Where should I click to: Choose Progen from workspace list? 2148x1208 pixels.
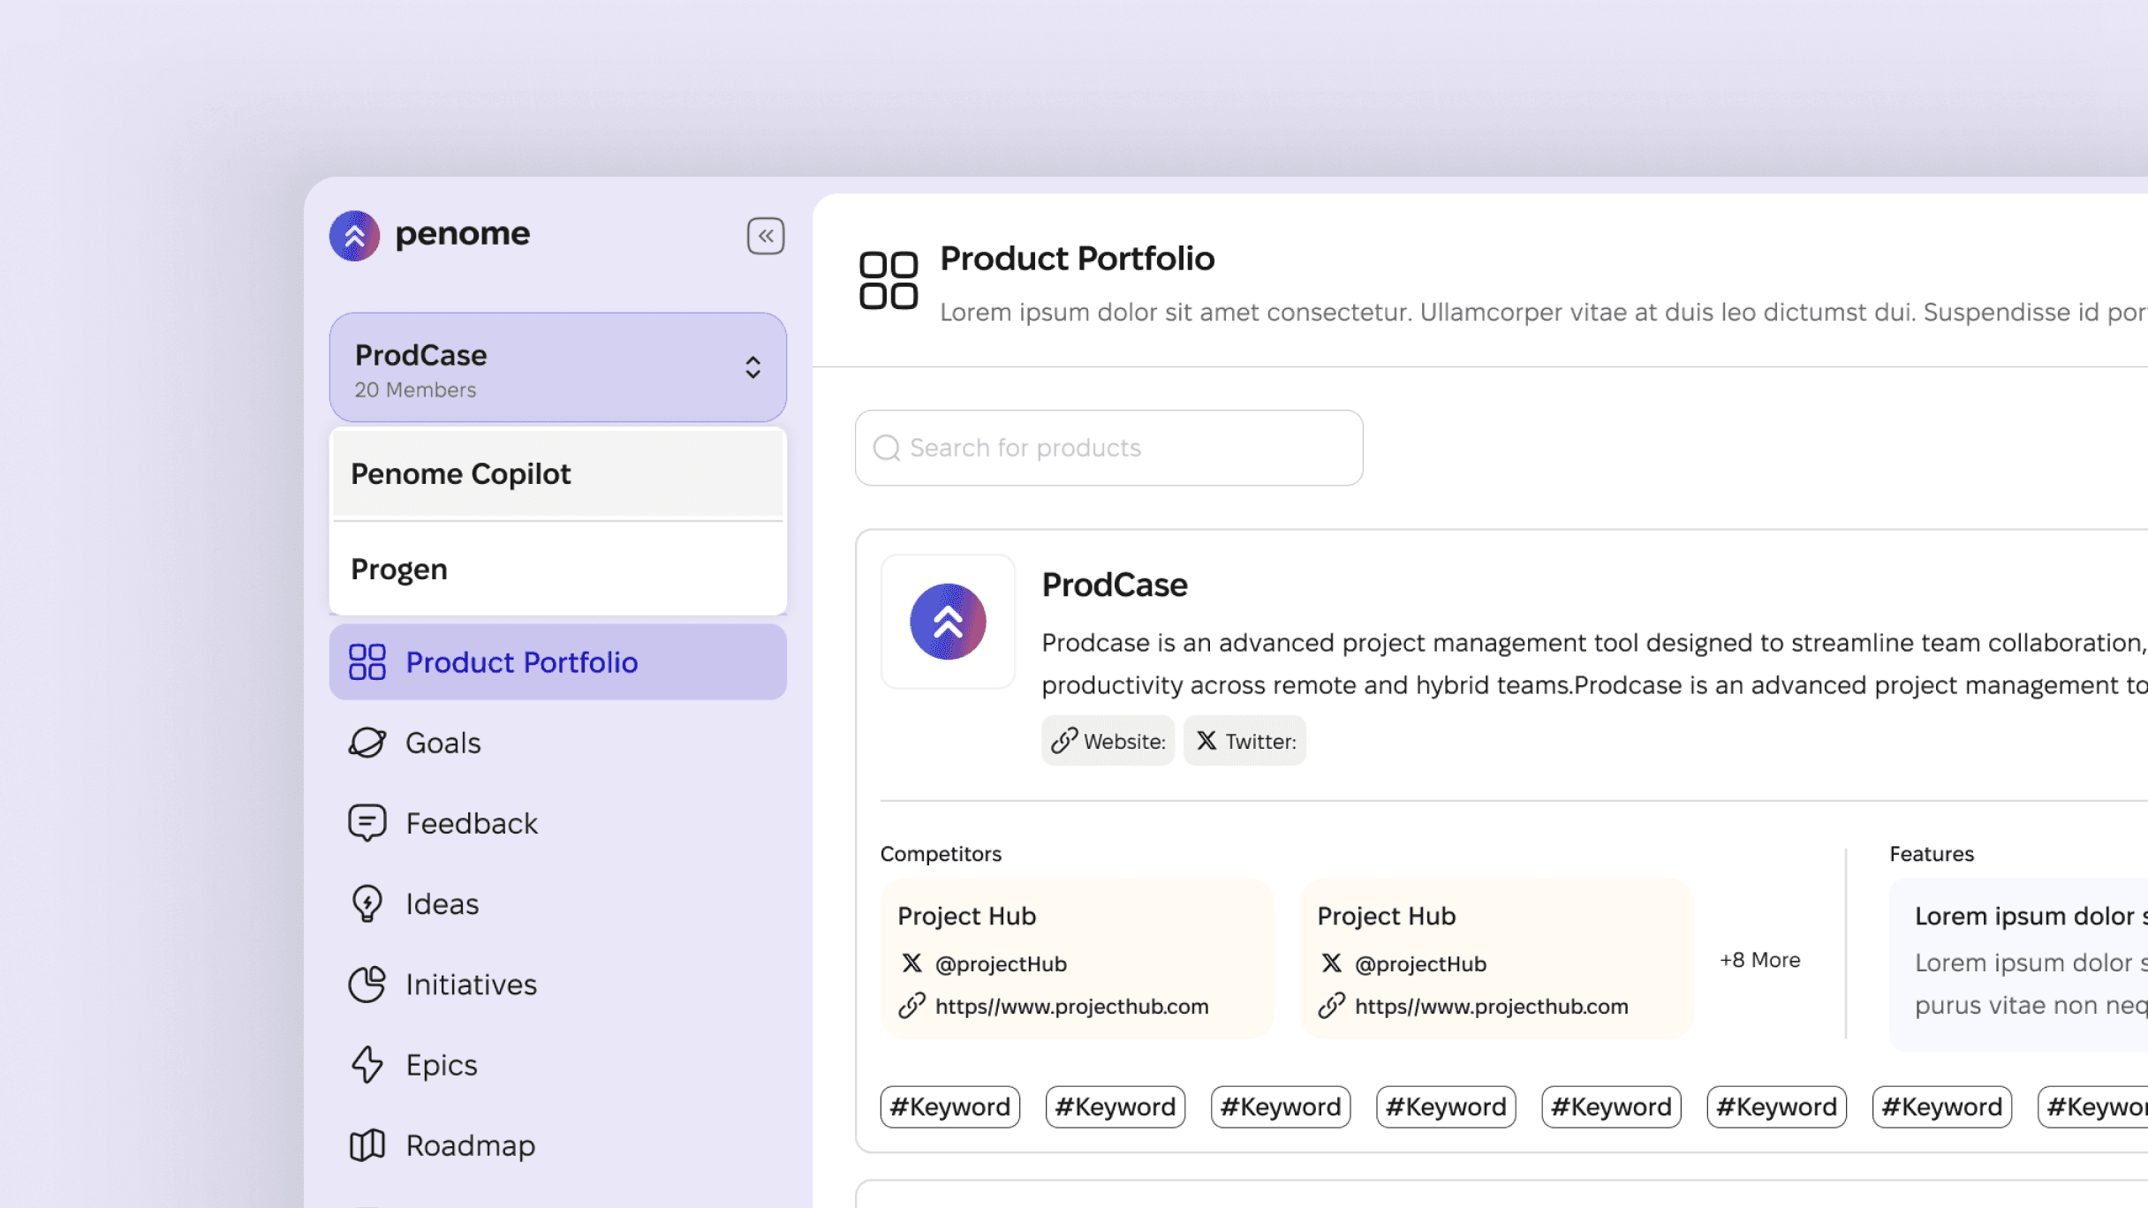(558, 570)
